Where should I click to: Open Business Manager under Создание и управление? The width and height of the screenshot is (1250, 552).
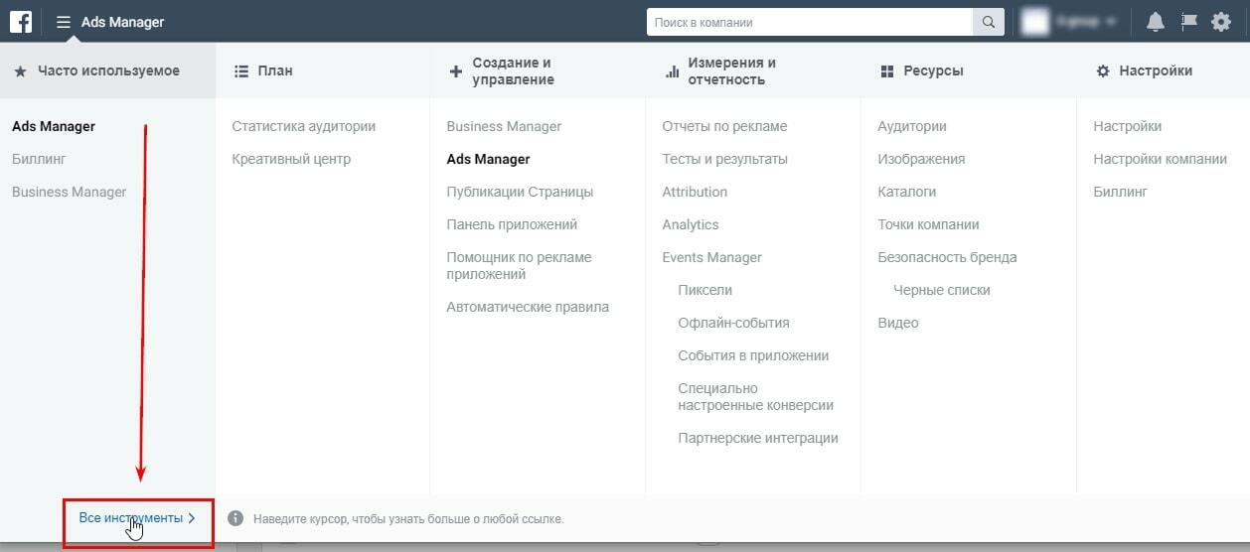point(504,126)
